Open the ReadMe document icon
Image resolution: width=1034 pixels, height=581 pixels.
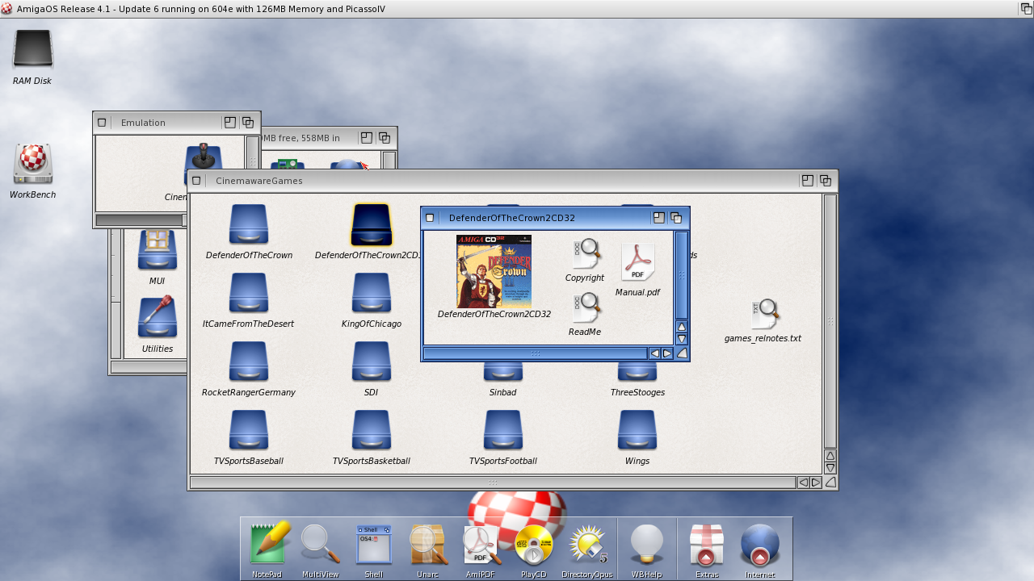click(586, 307)
